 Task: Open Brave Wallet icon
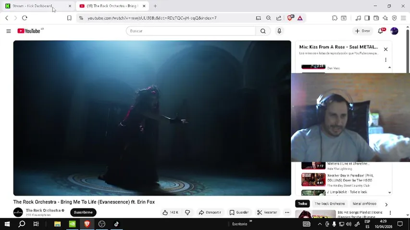pos(376,18)
